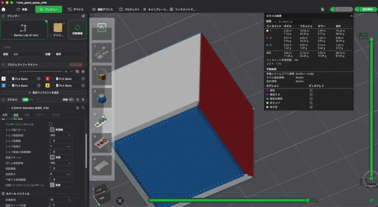Screen dimensions: 378x207
Task: Pick the white filament 1 color swatch
Action: [x=3, y=79]
